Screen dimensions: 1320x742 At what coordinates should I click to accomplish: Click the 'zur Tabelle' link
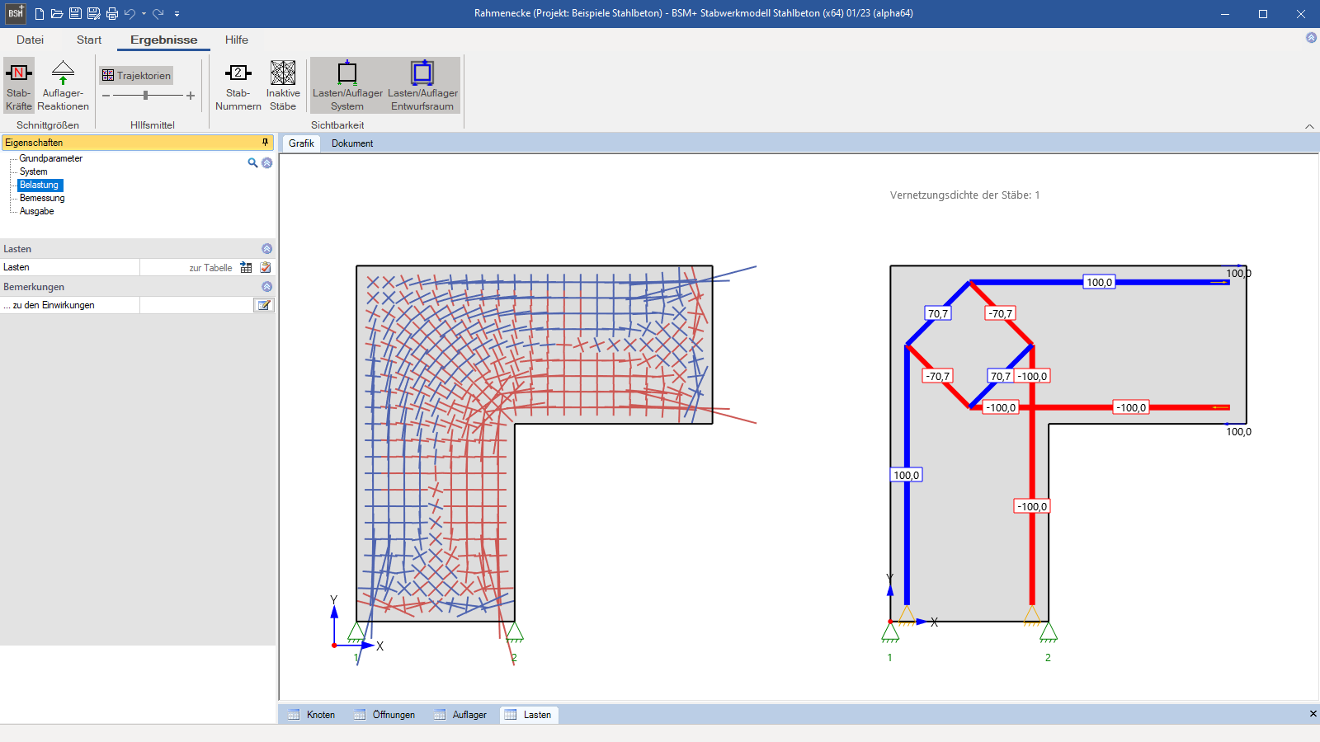(210, 268)
